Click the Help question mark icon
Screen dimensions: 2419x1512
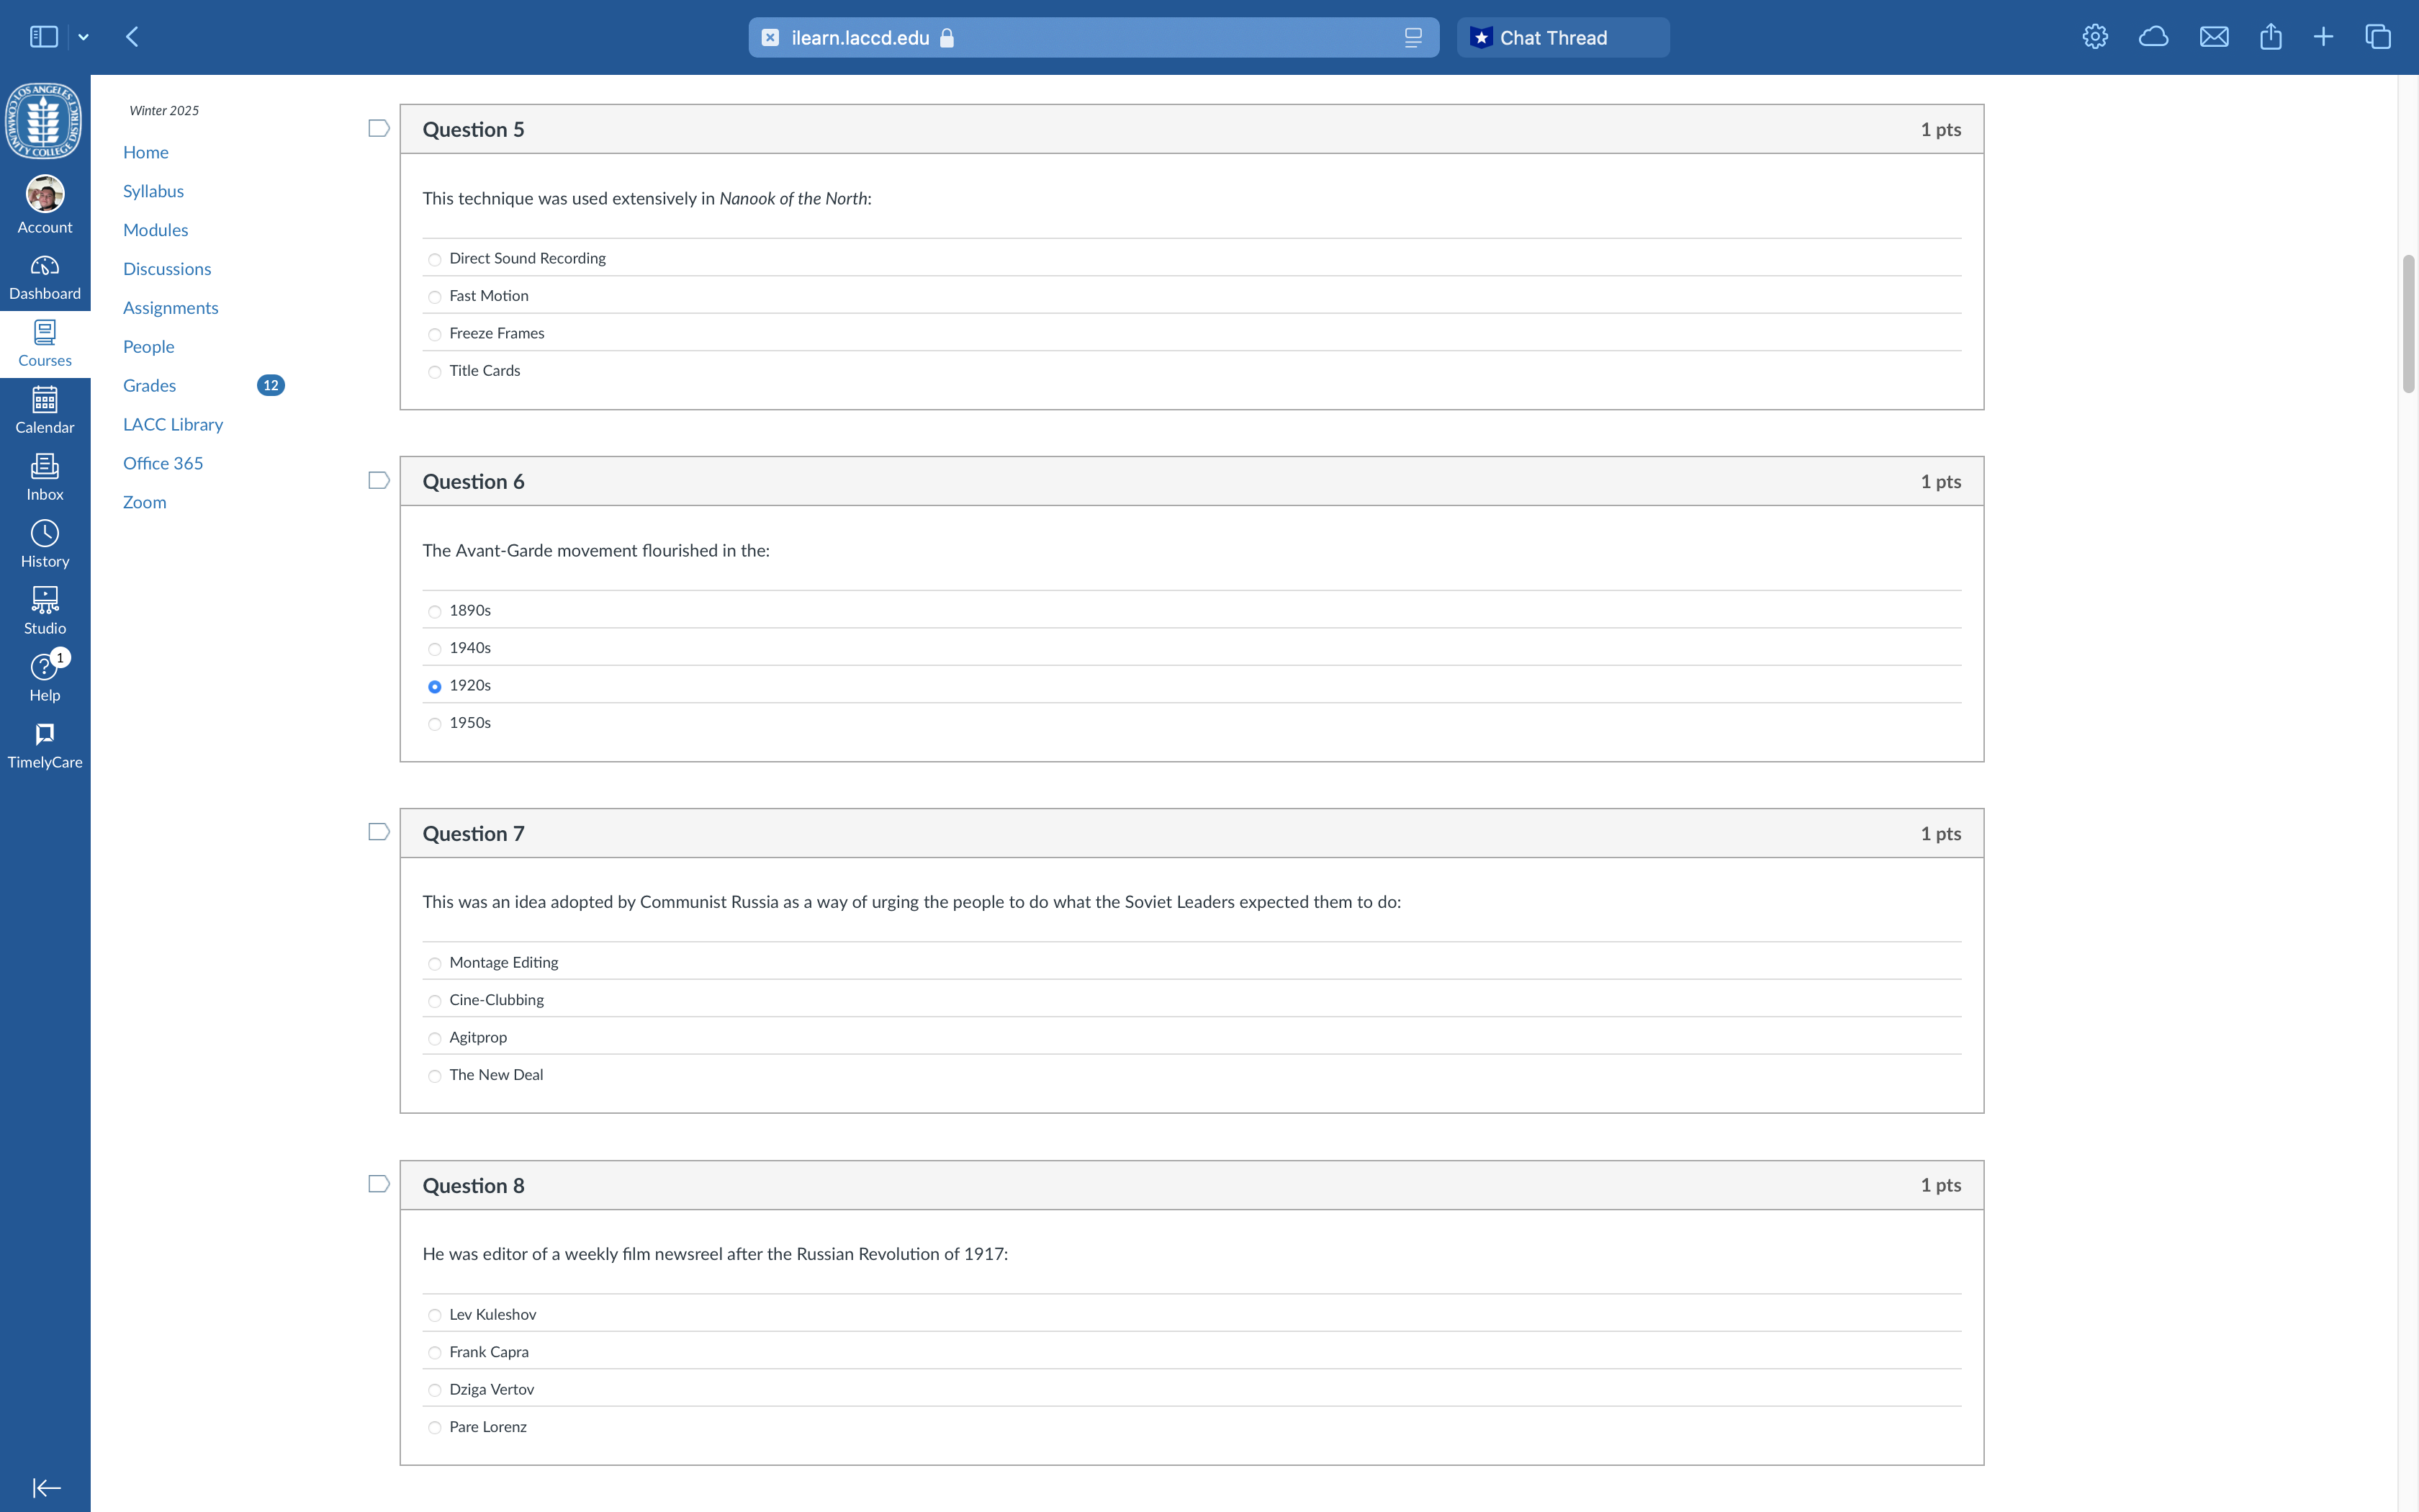pyautogui.click(x=44, y=667)
